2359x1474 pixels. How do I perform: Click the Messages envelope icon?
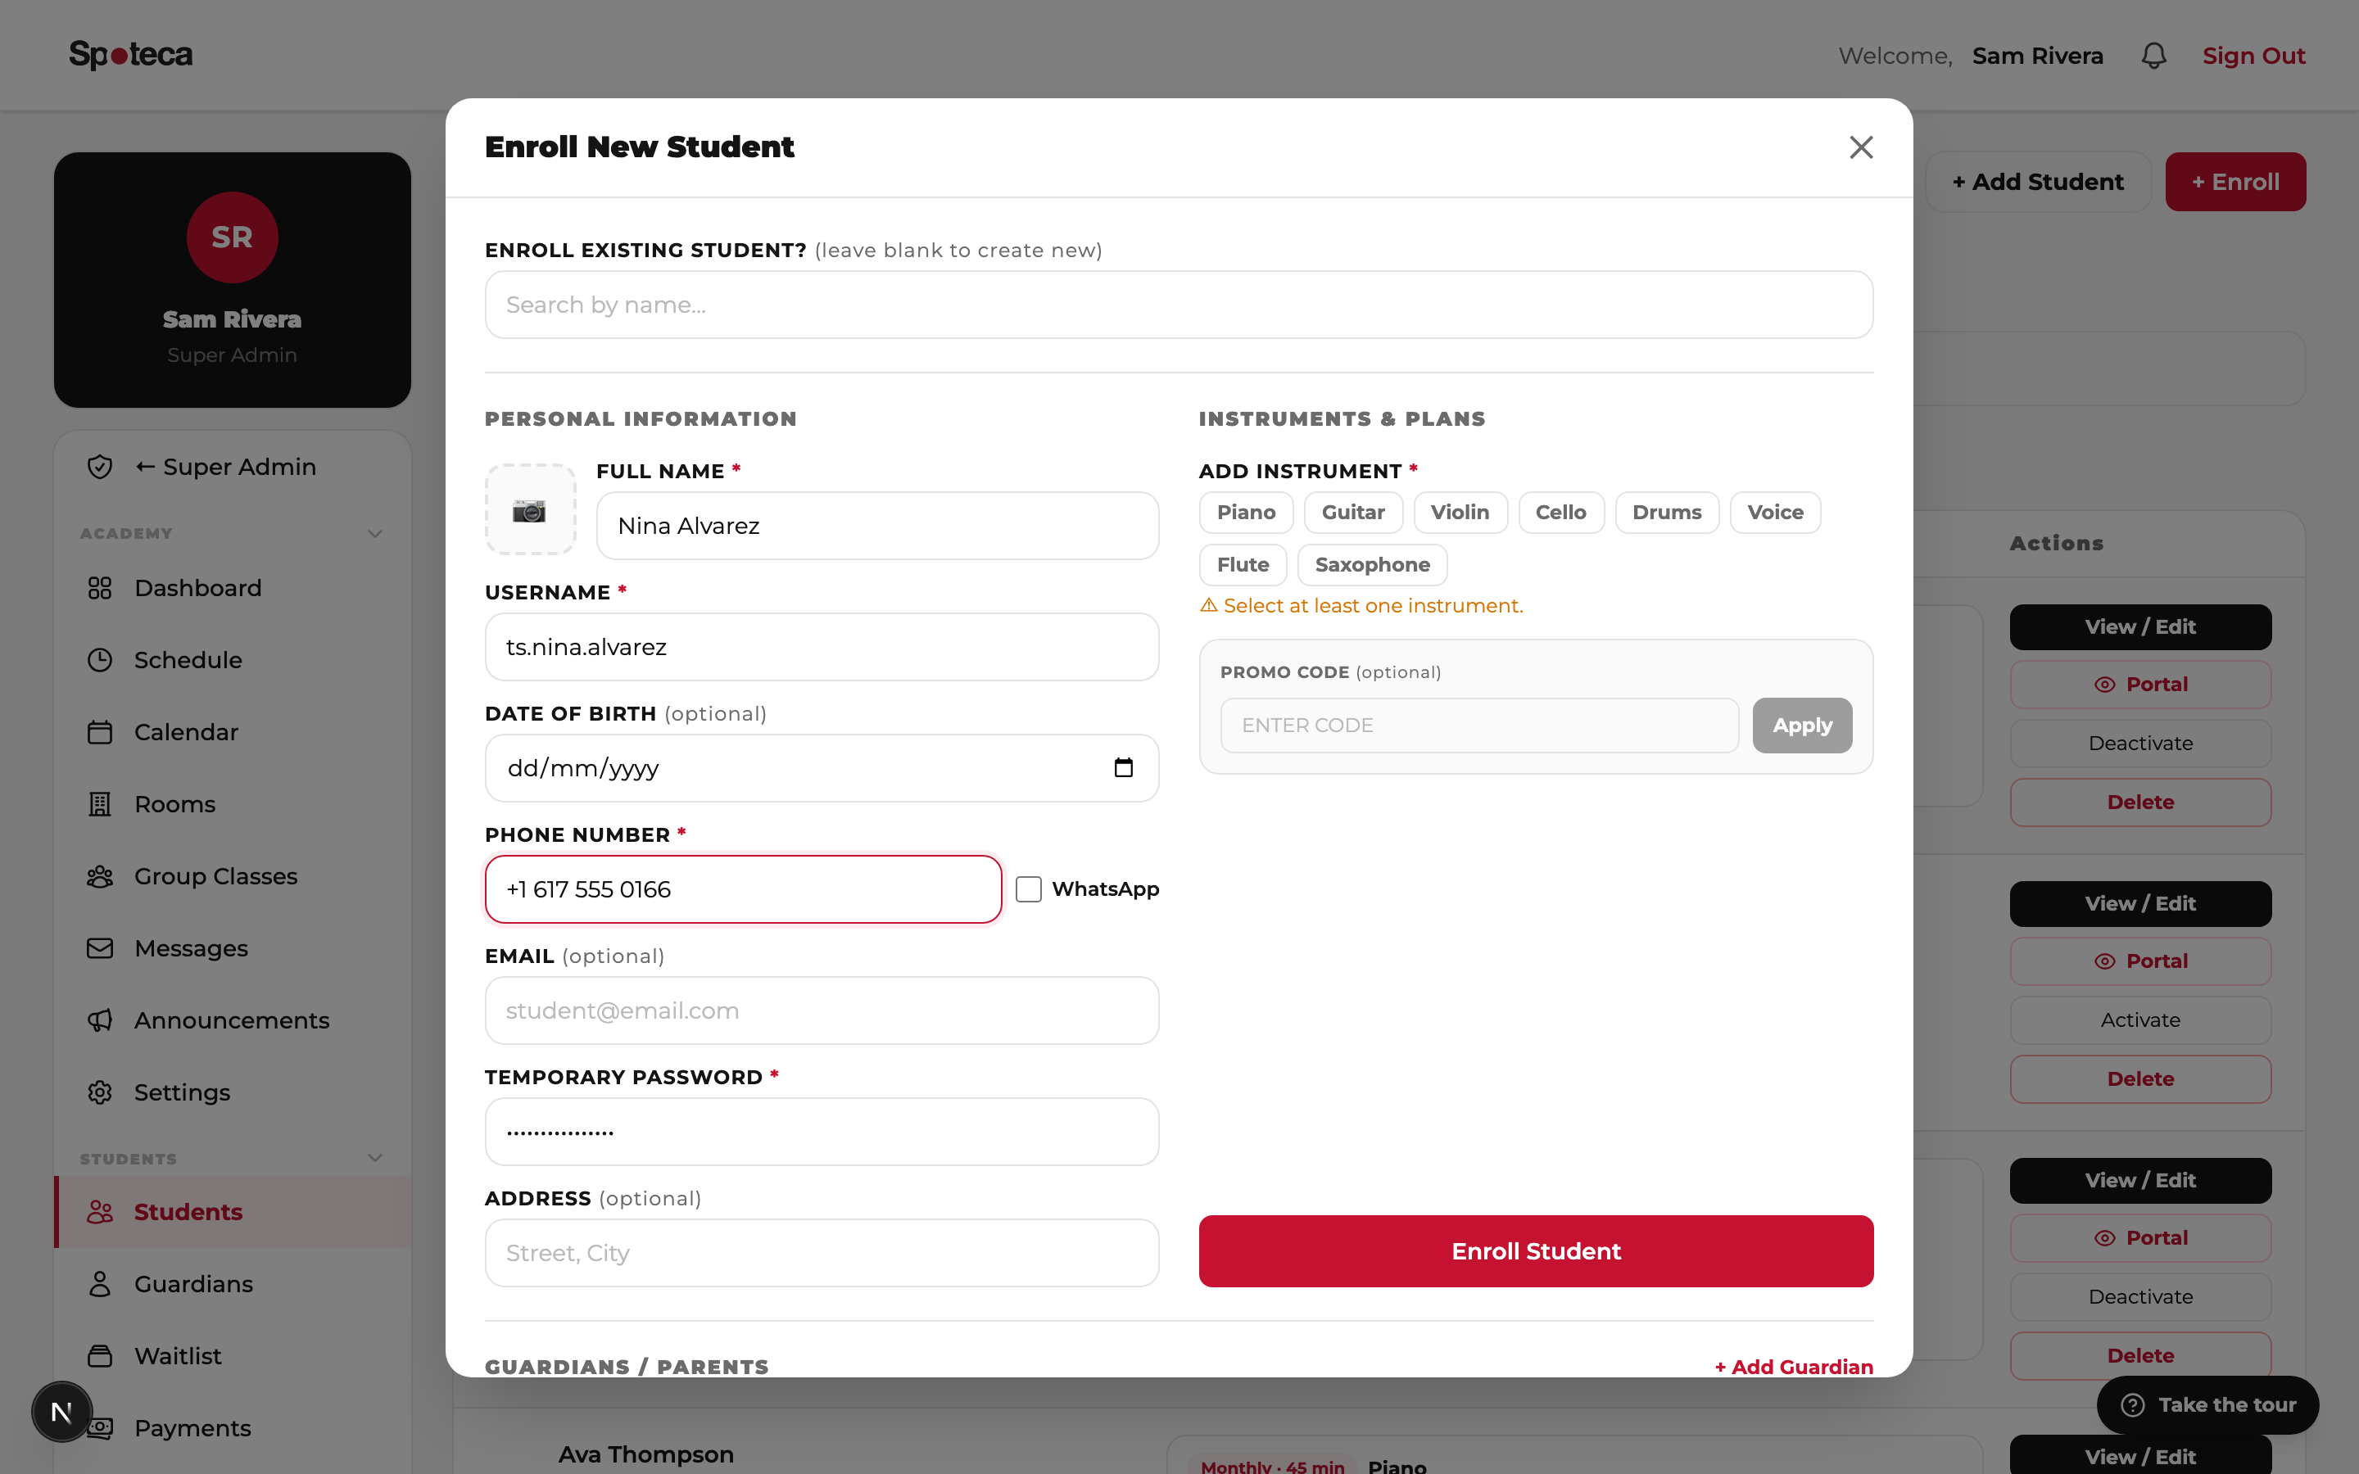coord(99,948)
